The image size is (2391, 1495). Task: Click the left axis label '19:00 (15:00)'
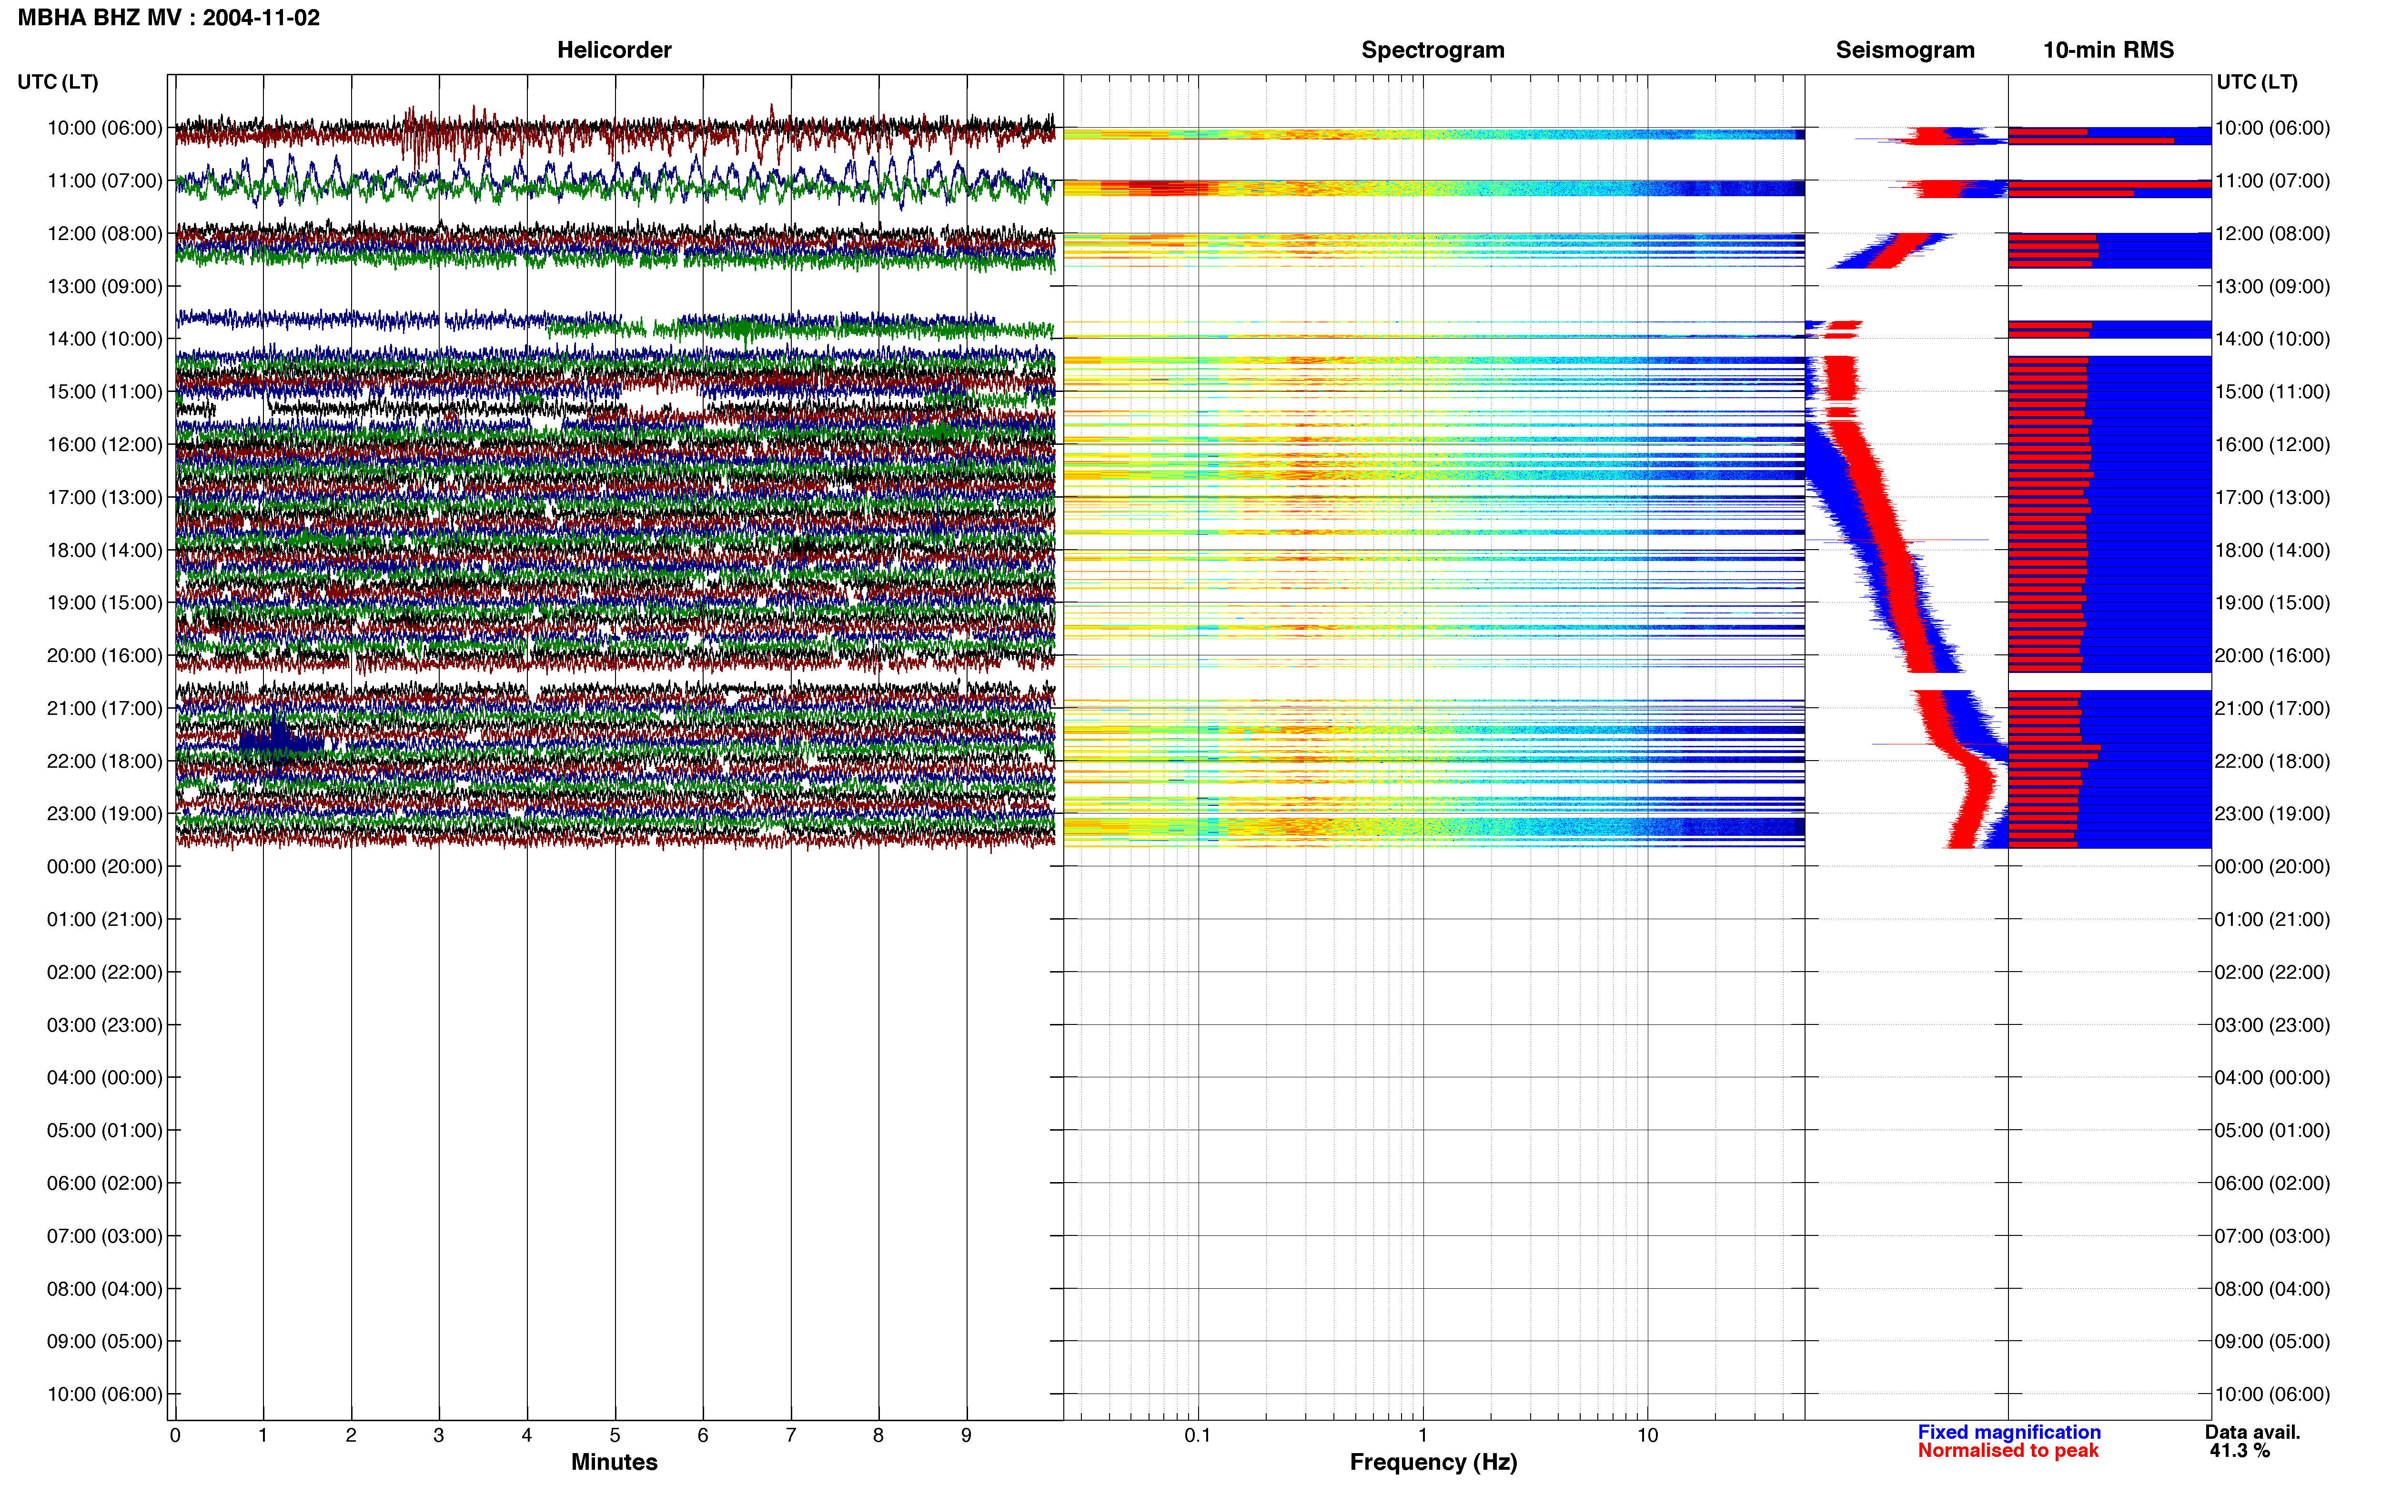coord(105,603)
